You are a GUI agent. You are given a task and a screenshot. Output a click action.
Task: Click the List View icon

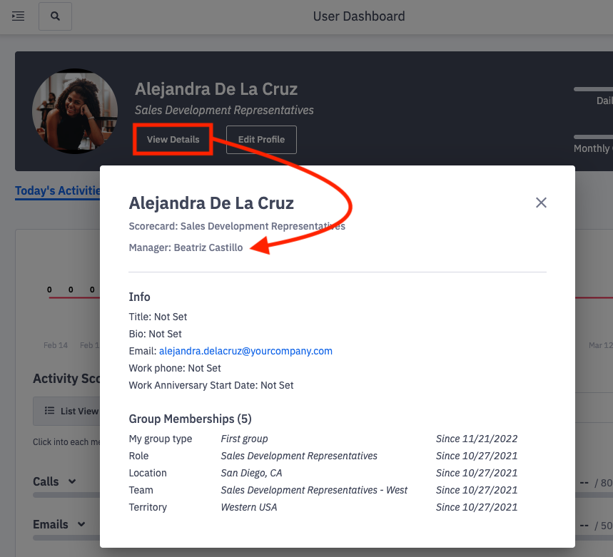click(x=49, y=410)
